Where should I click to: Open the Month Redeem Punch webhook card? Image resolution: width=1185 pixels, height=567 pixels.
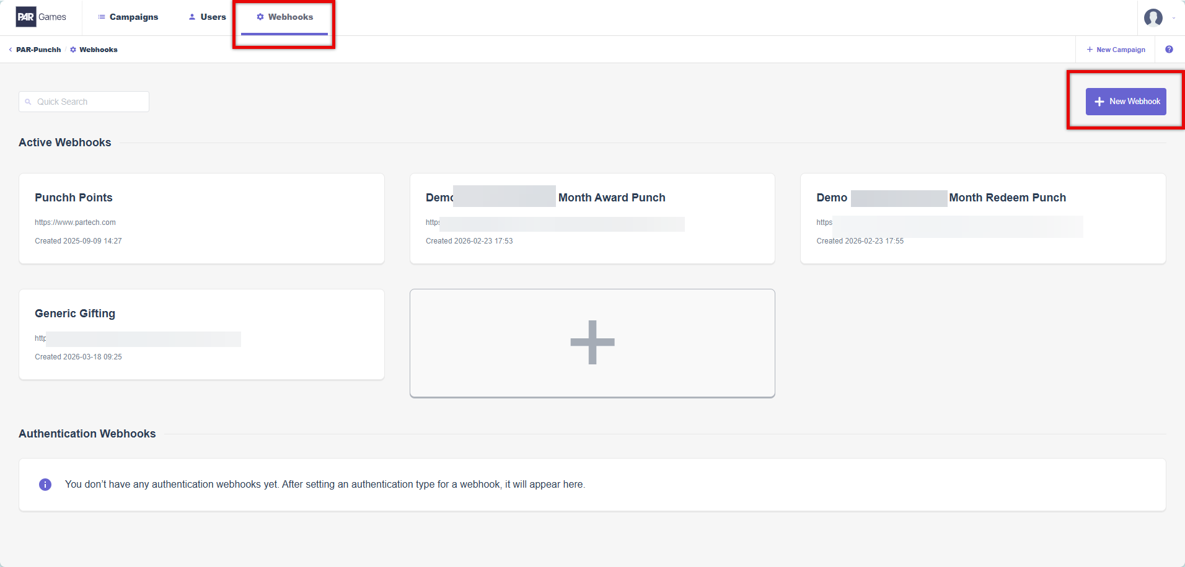pyautogui.click(x=983, y=219)
